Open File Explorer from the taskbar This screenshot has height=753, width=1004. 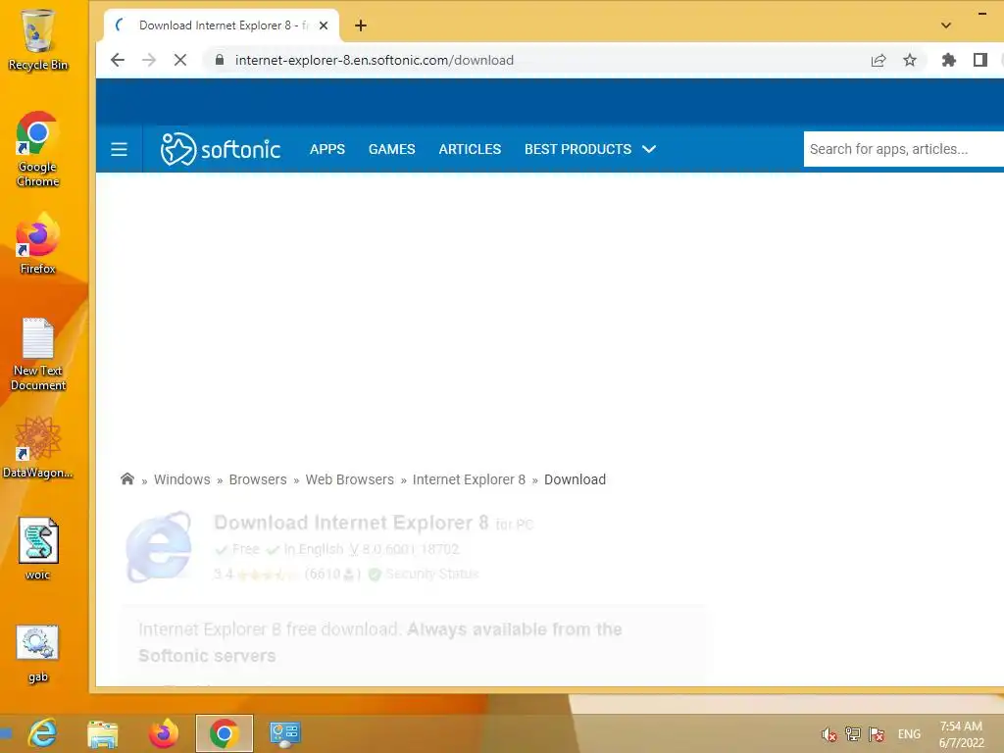click(102, 733)
